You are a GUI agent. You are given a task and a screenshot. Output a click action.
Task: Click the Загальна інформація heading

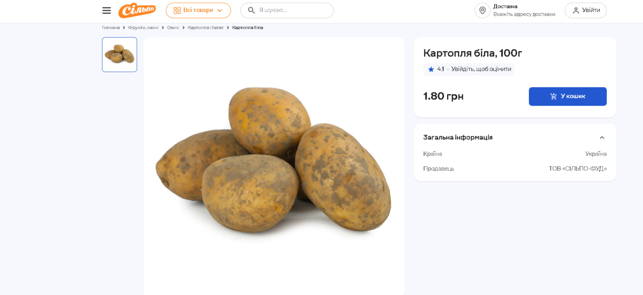[x=458, y=137]
